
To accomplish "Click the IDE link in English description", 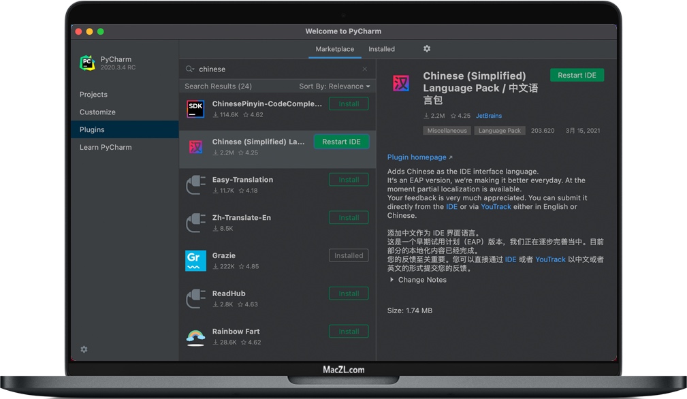I will pos(451,207).
